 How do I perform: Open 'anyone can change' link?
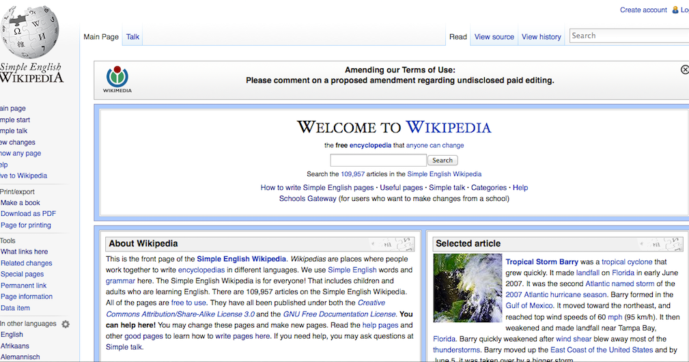[x=434, y=145]
